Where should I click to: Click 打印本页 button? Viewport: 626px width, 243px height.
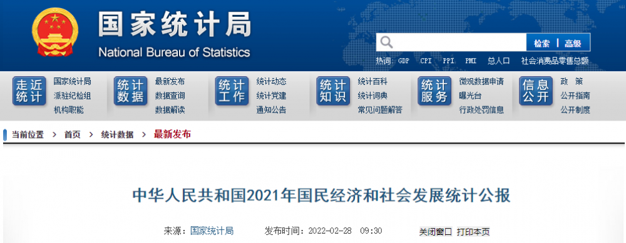coord(473,232)
